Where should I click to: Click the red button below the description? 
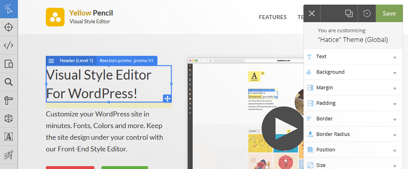[70, 167]
